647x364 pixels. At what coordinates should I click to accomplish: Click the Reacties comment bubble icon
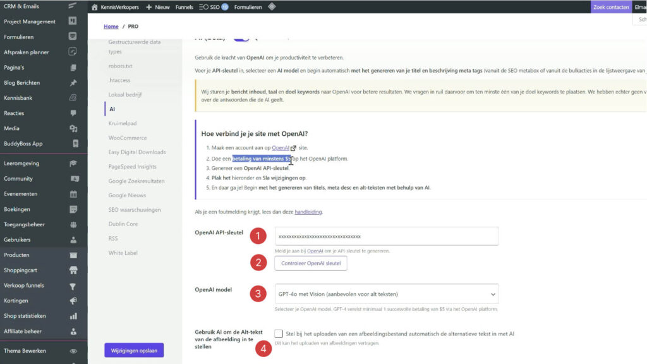click(73, 113)
